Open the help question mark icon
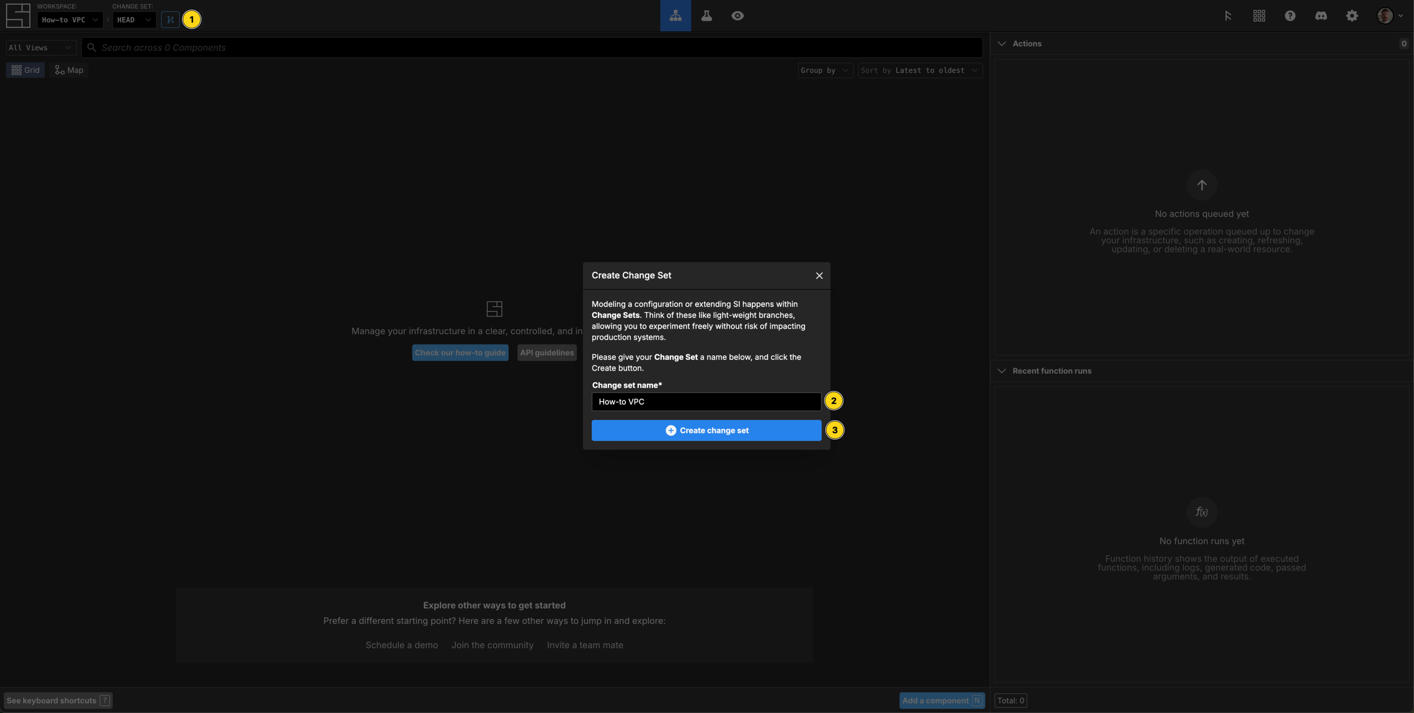The width and height of the screenshot is (1414, 713). (1290, 16)
